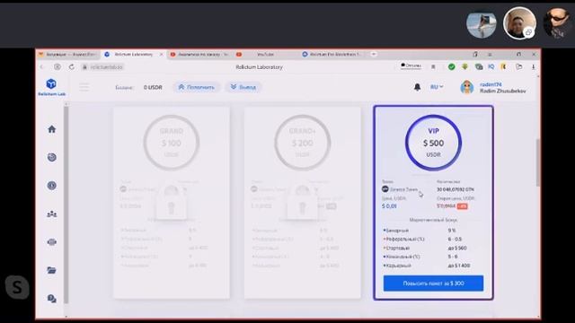Click the page's vertical scrollbar on right

pyautogui.click(x=537, y=162)
